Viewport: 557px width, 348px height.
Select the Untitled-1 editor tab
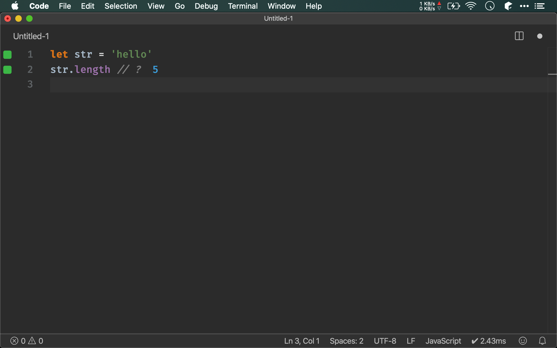(x=31, y=36)
